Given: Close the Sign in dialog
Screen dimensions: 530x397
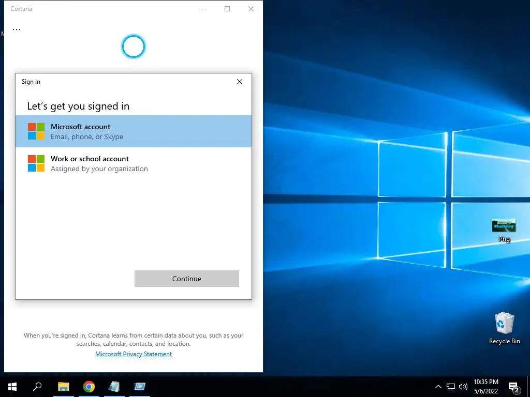Looking at the screenshot, I should click(x=240, y=82).
